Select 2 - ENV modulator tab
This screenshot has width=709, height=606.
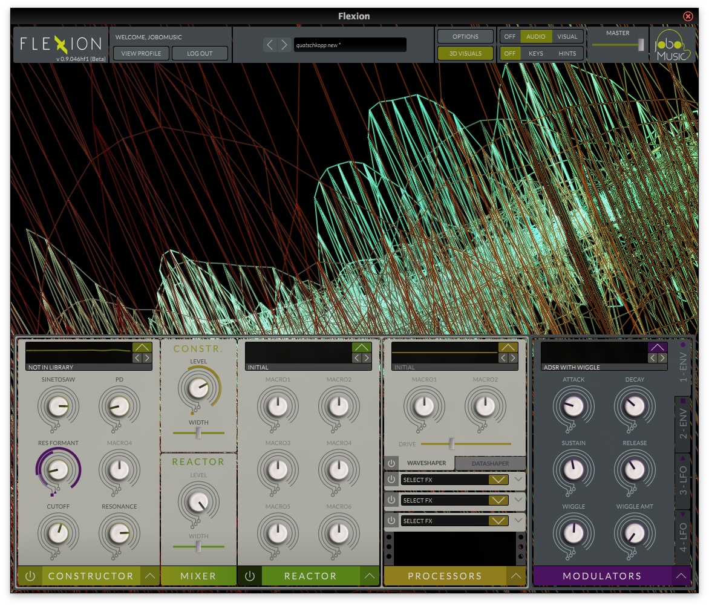683,423
